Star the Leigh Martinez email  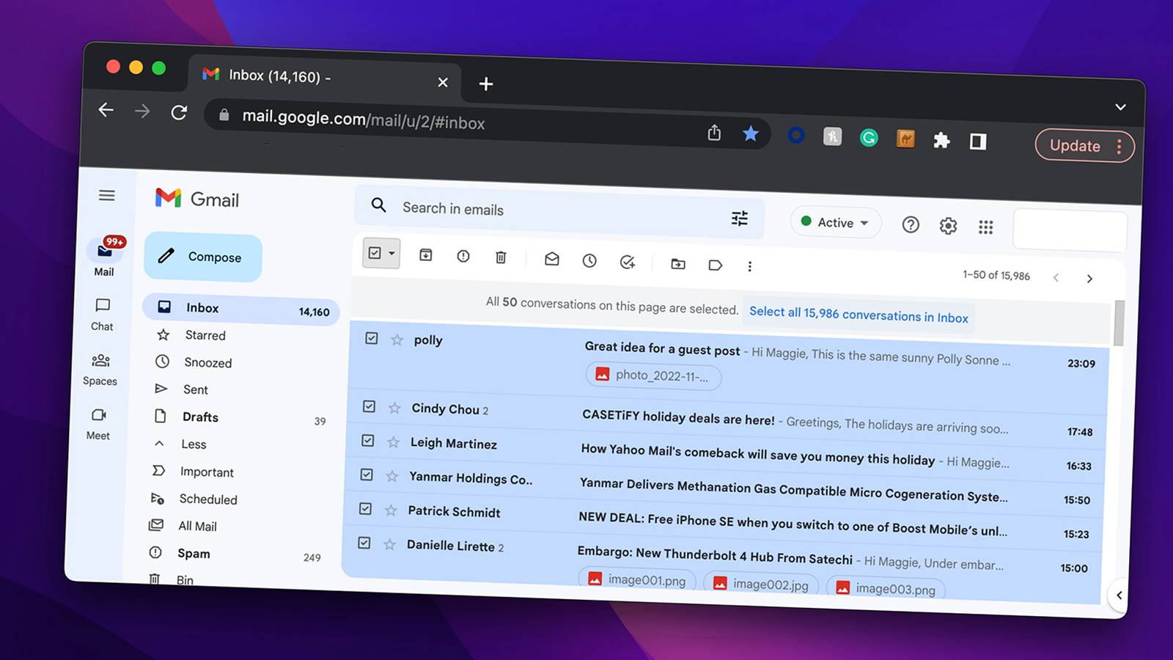point(392,444)
